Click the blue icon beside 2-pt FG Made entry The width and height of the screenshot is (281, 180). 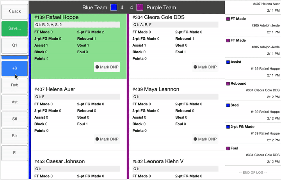pyautogui.click(x=228, y=127)
